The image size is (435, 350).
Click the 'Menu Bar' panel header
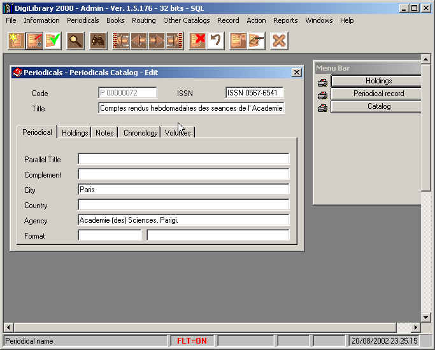click(x=368, y=68)
